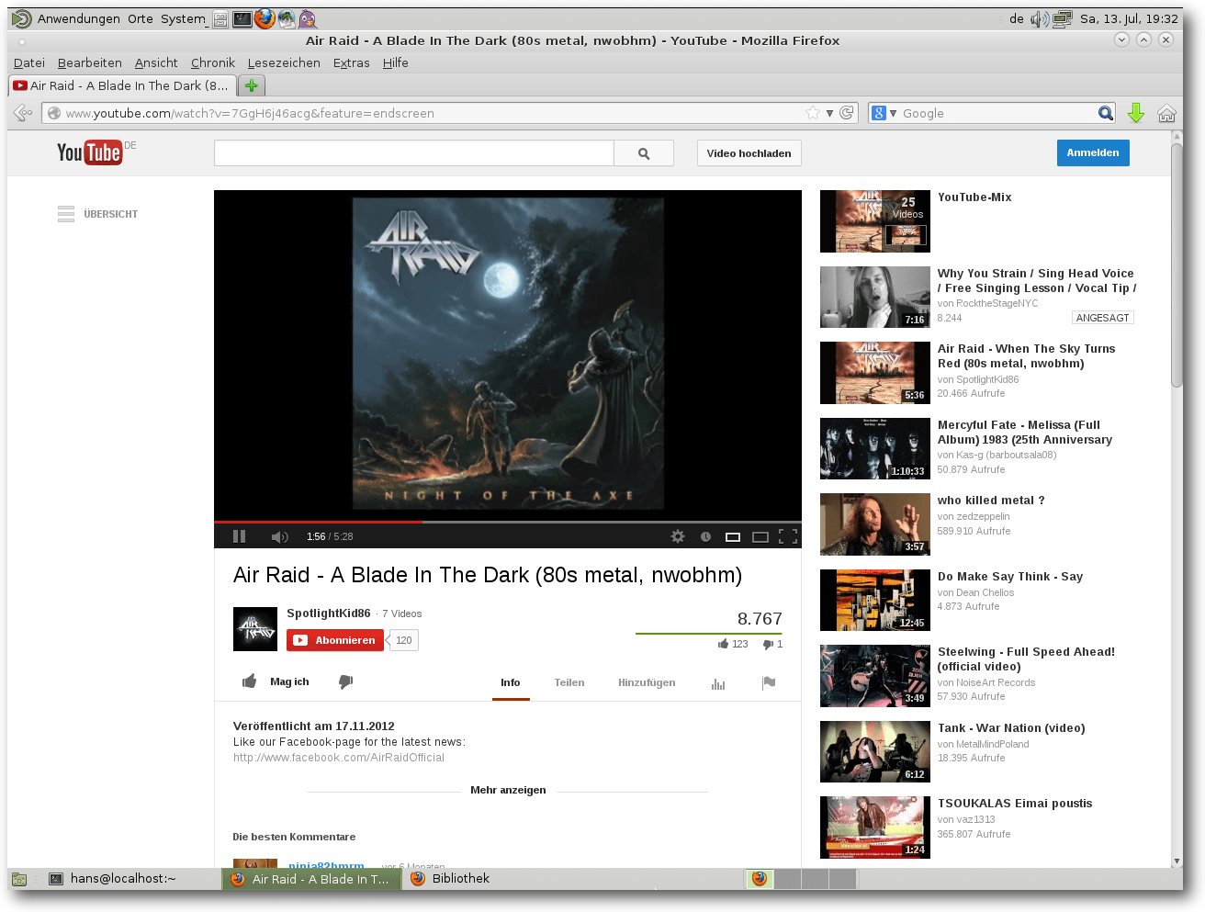The height and width of the screenshot is (912, 1205).
Task: Click the YouTube search input field
Action: pyautogui.click(x=414, y=153)
